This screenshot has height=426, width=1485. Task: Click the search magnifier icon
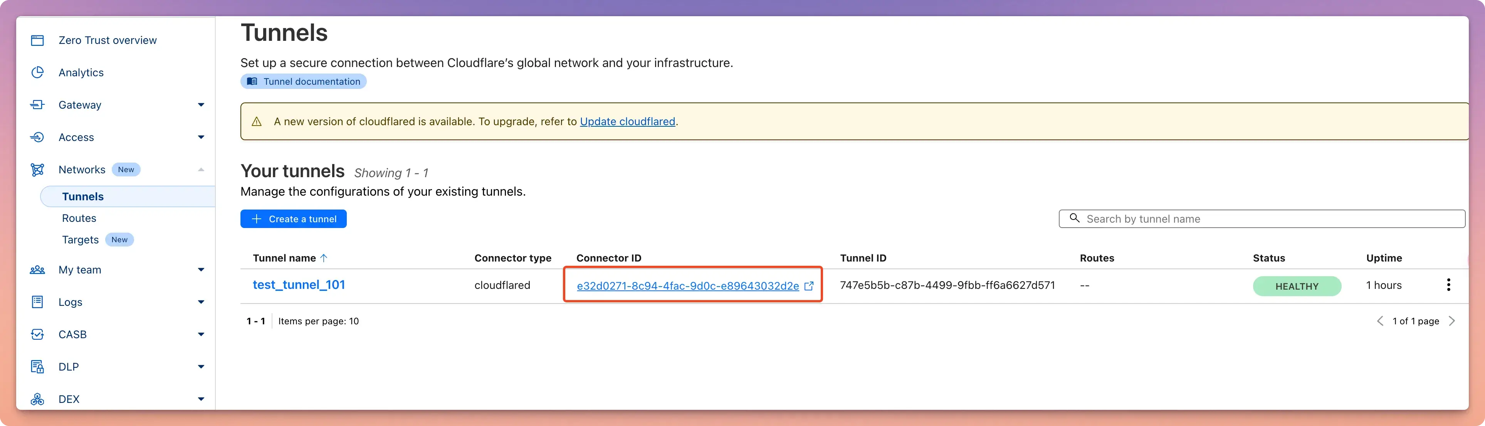(x=1075, y=218)
